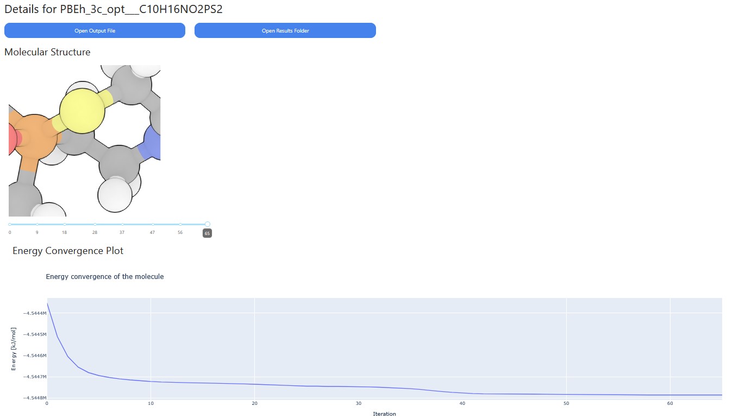Click the 'Iteration' x-axis label

tap(384, 414)
